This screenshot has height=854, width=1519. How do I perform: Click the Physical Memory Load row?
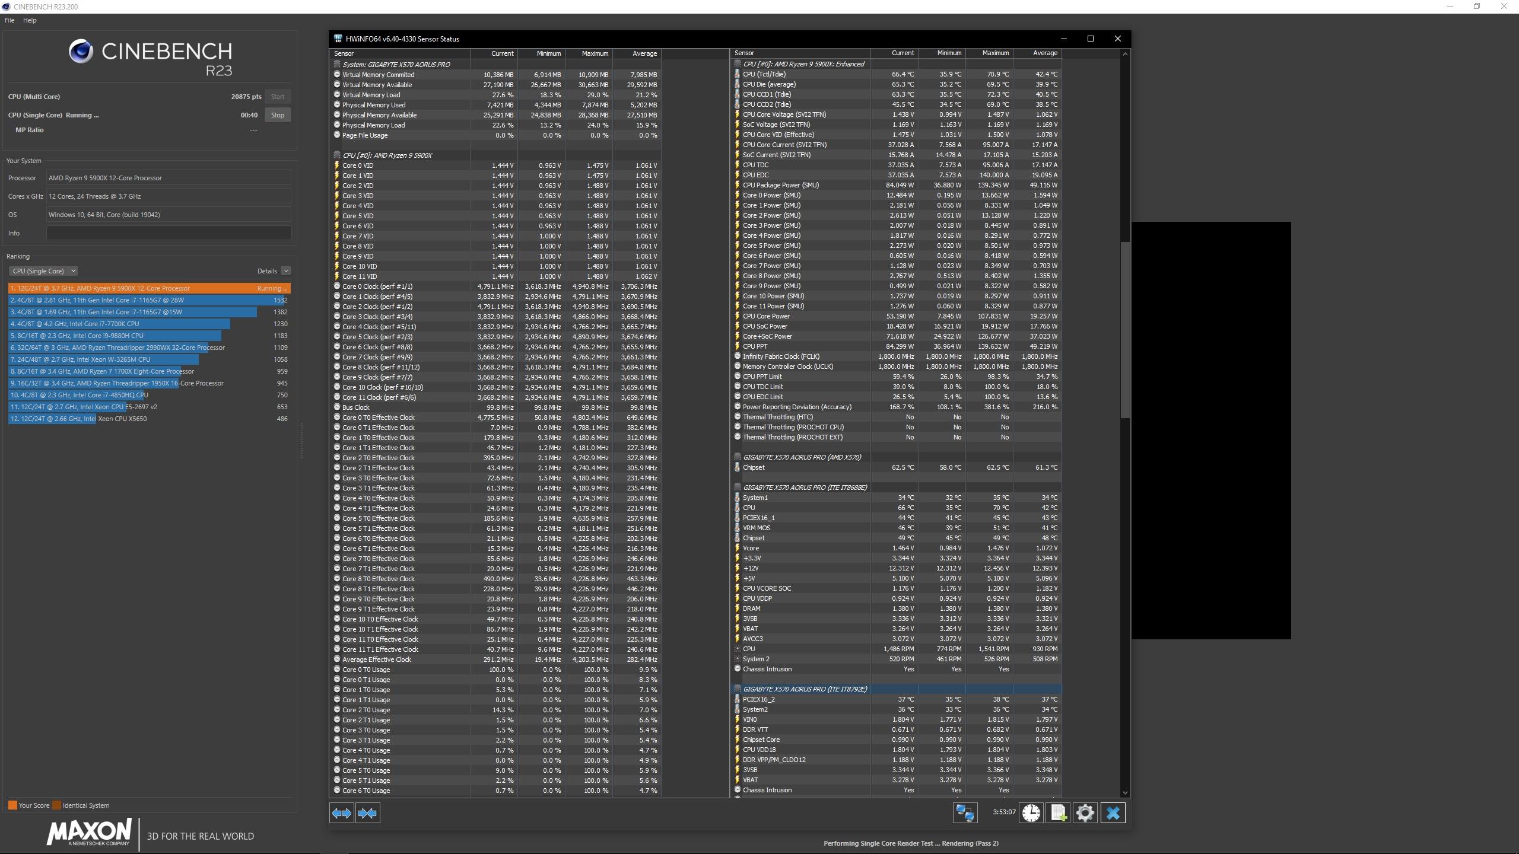[495, 125]
